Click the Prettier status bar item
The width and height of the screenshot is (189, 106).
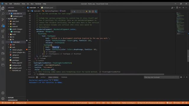(x=177, y=103)
